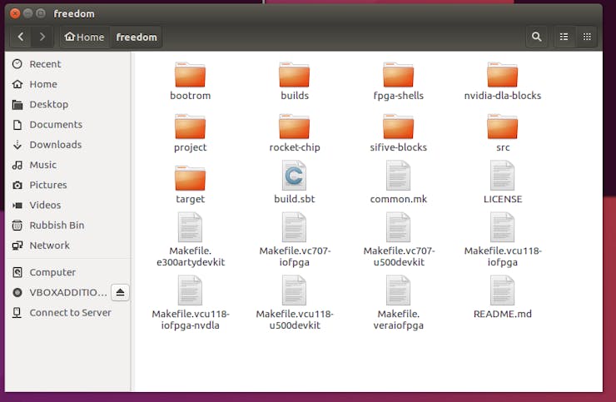The width and height of the screenshot is (616, 402).
Task: Go forward using the forward arrow
Action: click(x=42, y=37)
